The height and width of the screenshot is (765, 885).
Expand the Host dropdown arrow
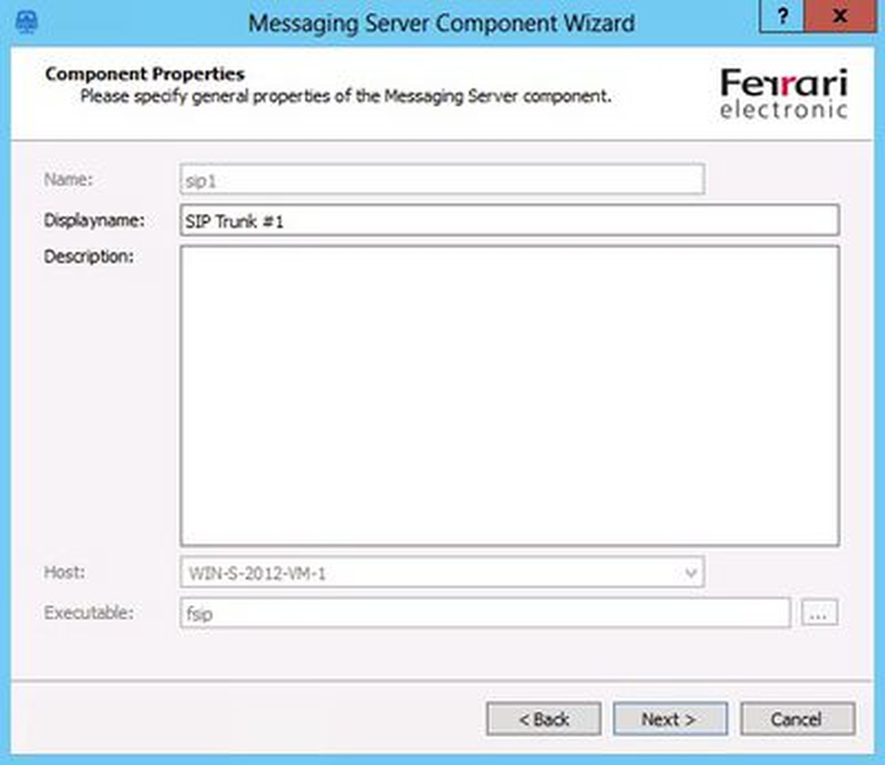pyautogui.click(x=690, y=573)
